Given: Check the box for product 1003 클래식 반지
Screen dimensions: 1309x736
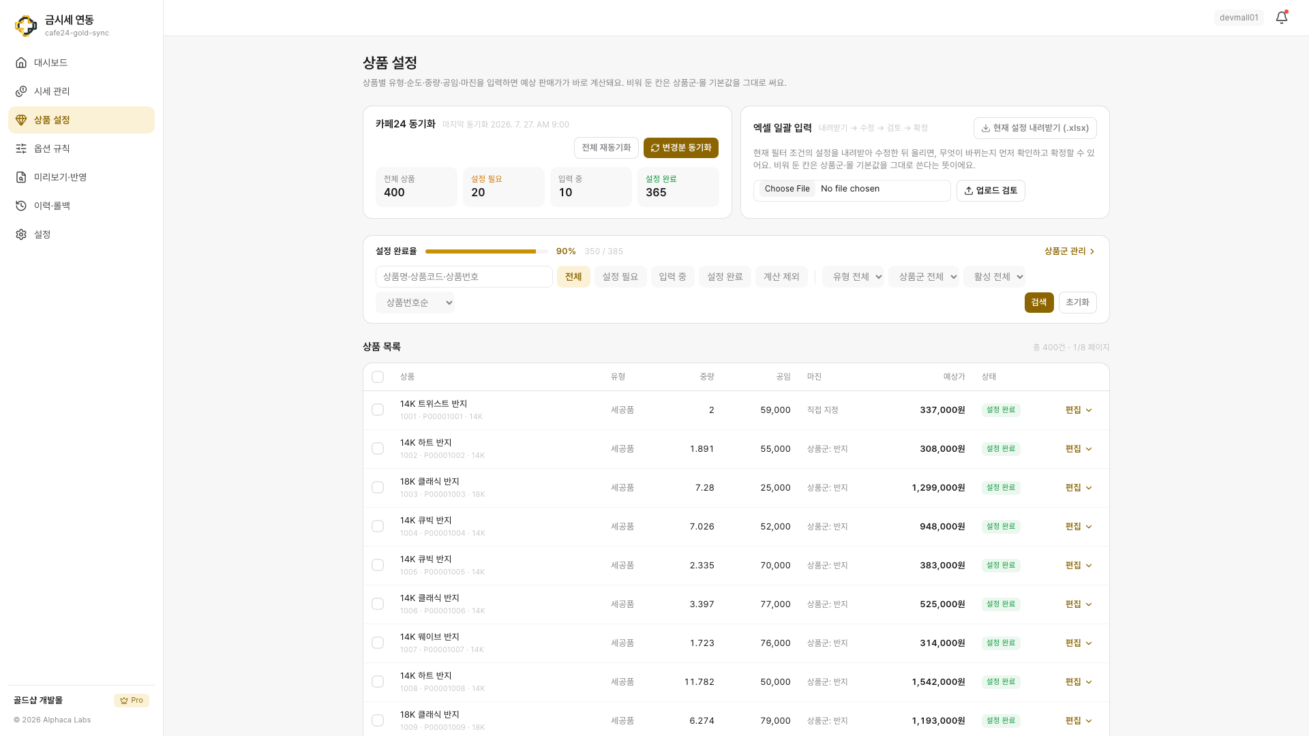Looking at the screenshot, I should (x=378, y=487).
